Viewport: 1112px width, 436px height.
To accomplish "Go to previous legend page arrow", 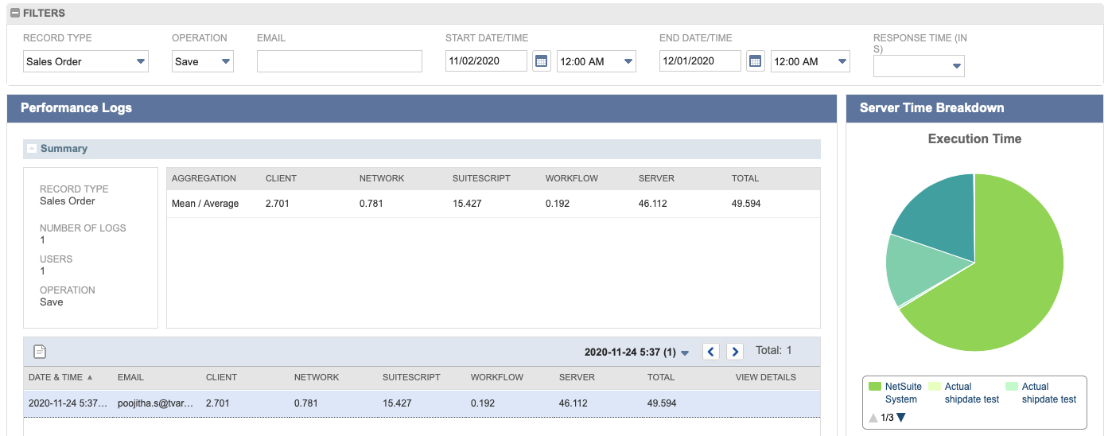I will point(874,418).
